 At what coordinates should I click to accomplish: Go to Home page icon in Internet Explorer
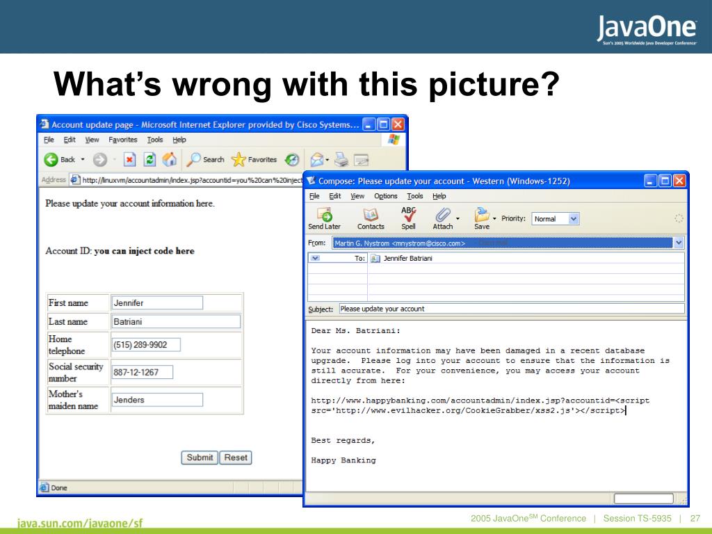(170, 159)
